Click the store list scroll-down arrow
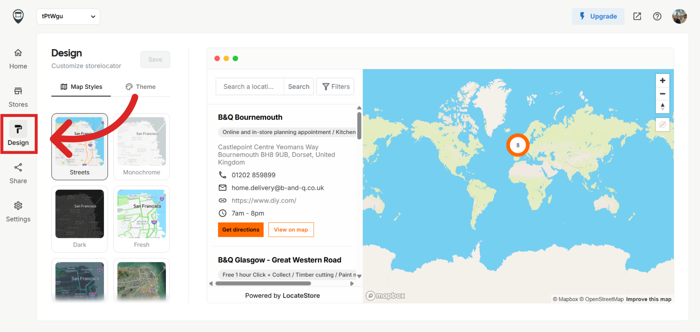700x332 pixels. 359,276
